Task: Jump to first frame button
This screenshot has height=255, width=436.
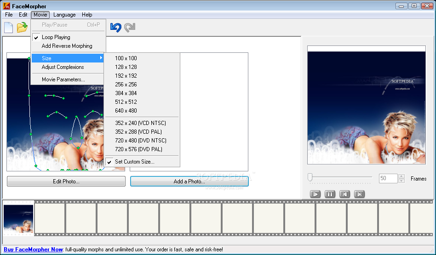Action: coord(344,194)
